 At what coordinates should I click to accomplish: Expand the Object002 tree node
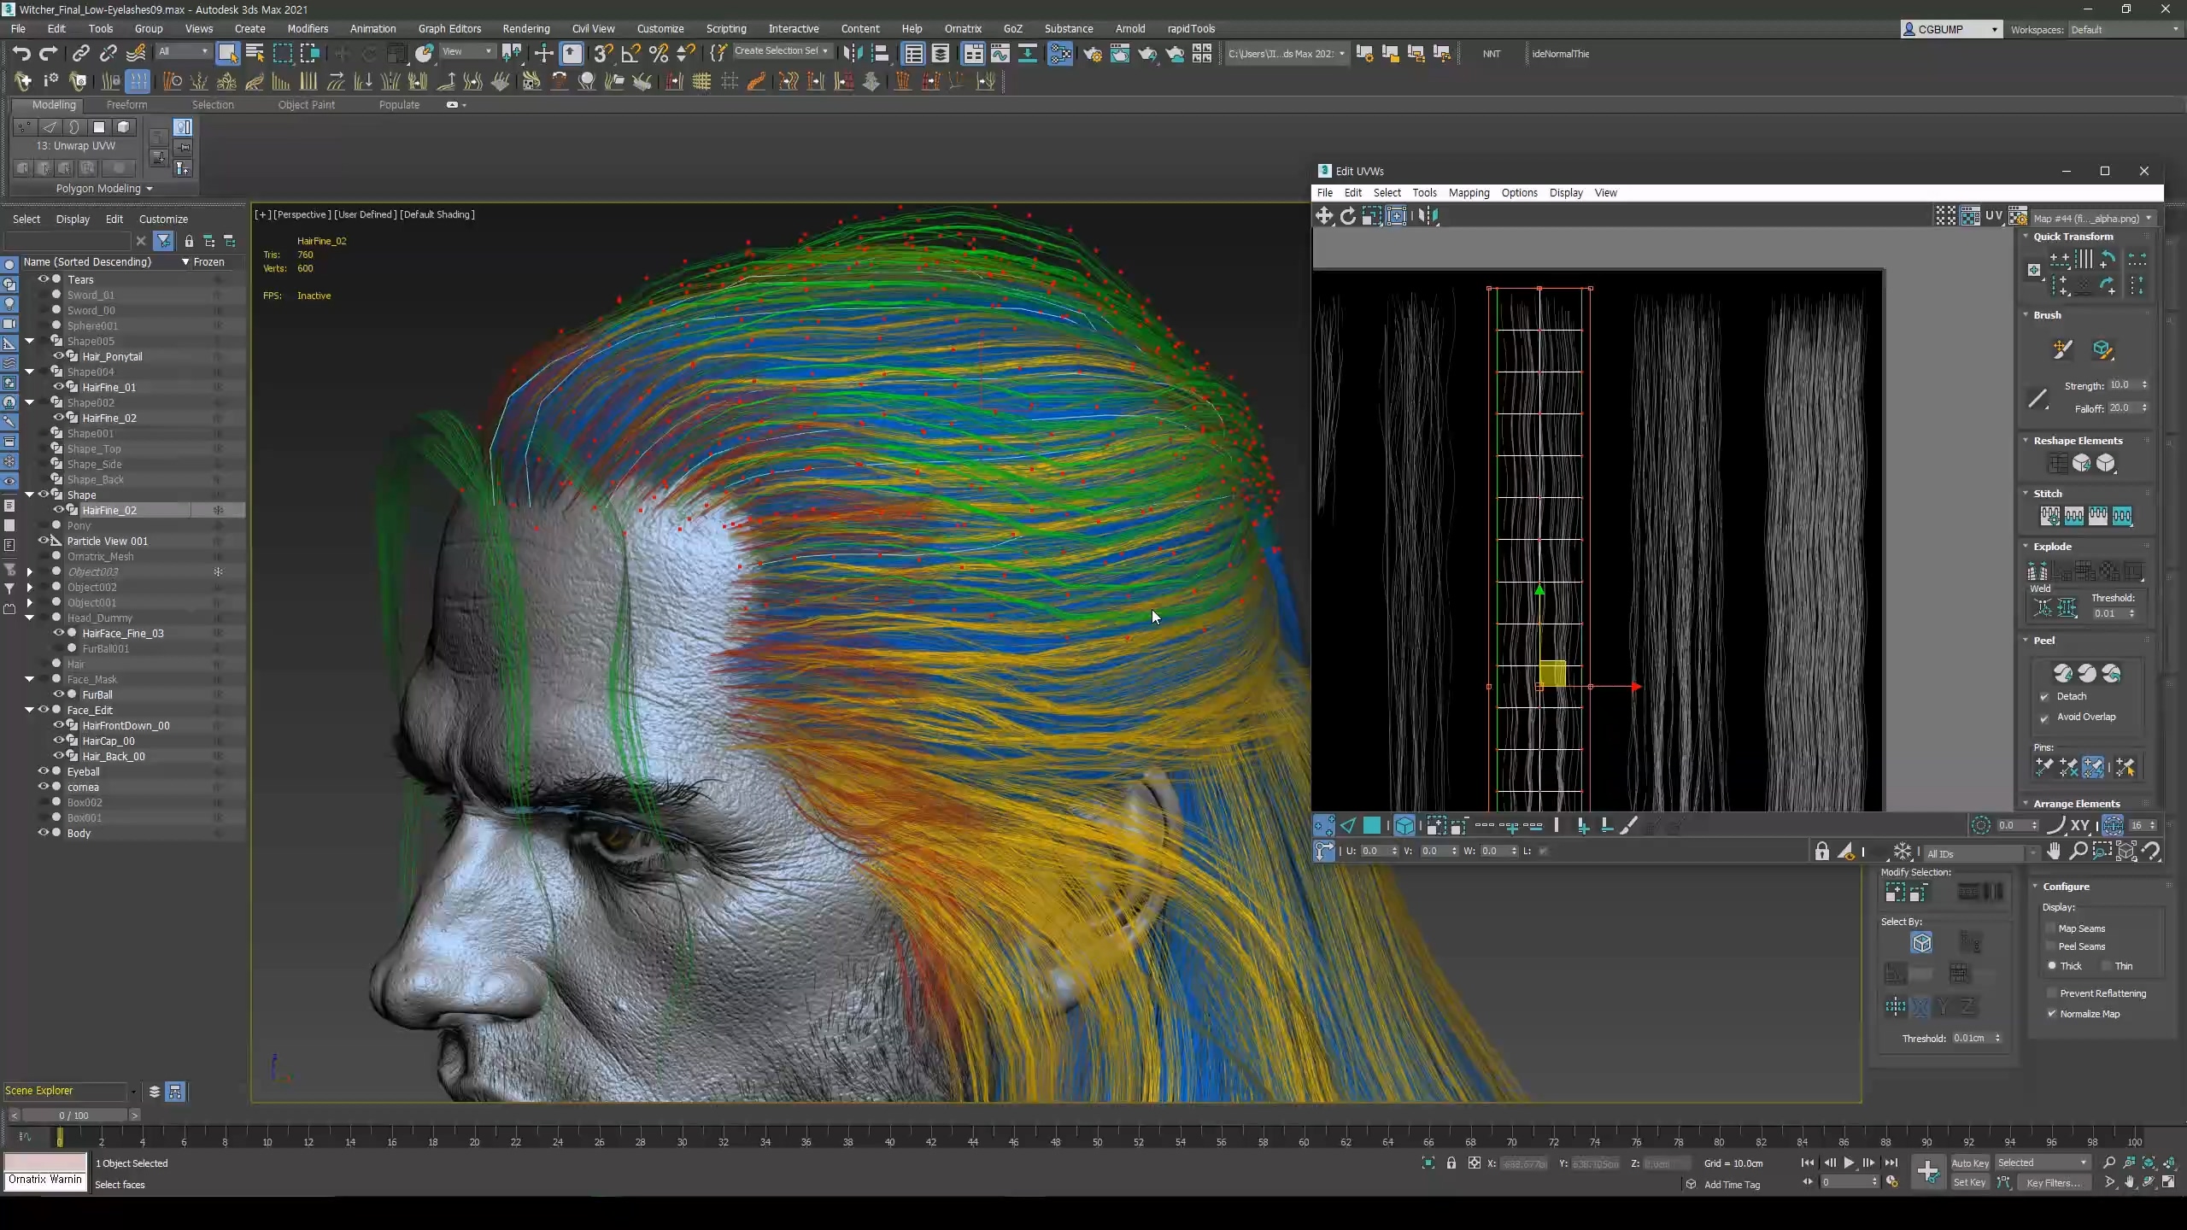[x=30, y=587]
